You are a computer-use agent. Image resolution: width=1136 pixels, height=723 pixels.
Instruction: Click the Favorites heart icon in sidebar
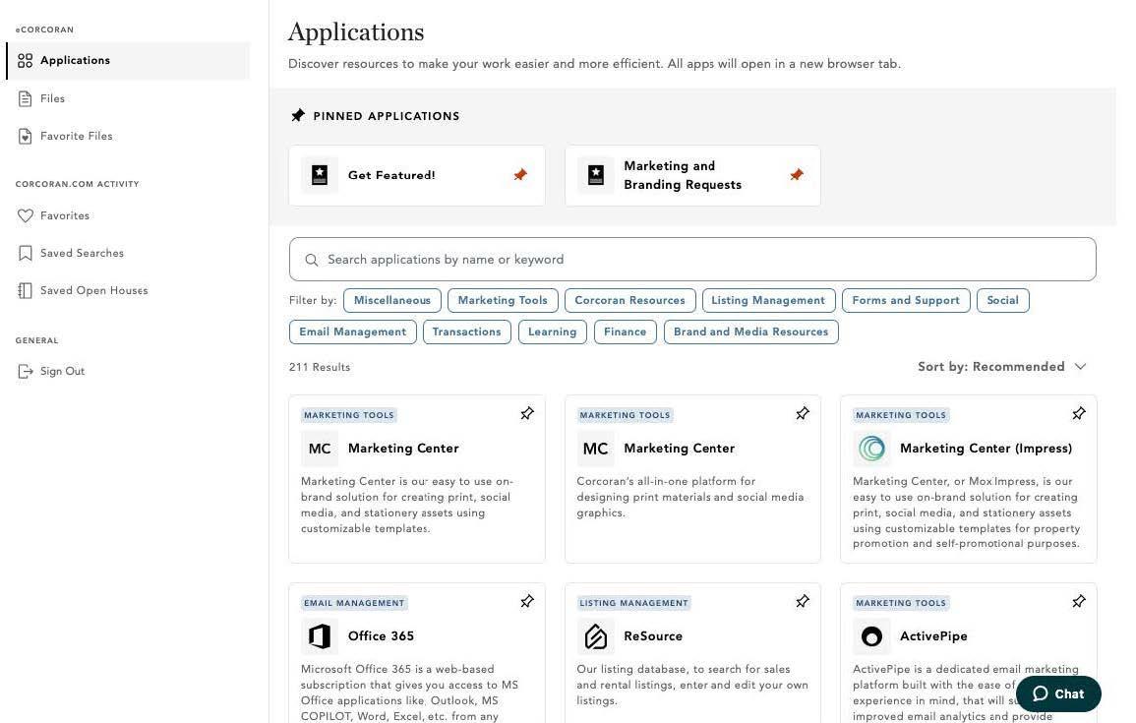tap(26, 216)
